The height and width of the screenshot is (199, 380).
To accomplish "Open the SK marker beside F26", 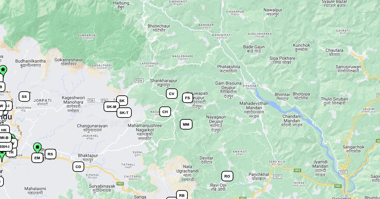I will point(122,101).
